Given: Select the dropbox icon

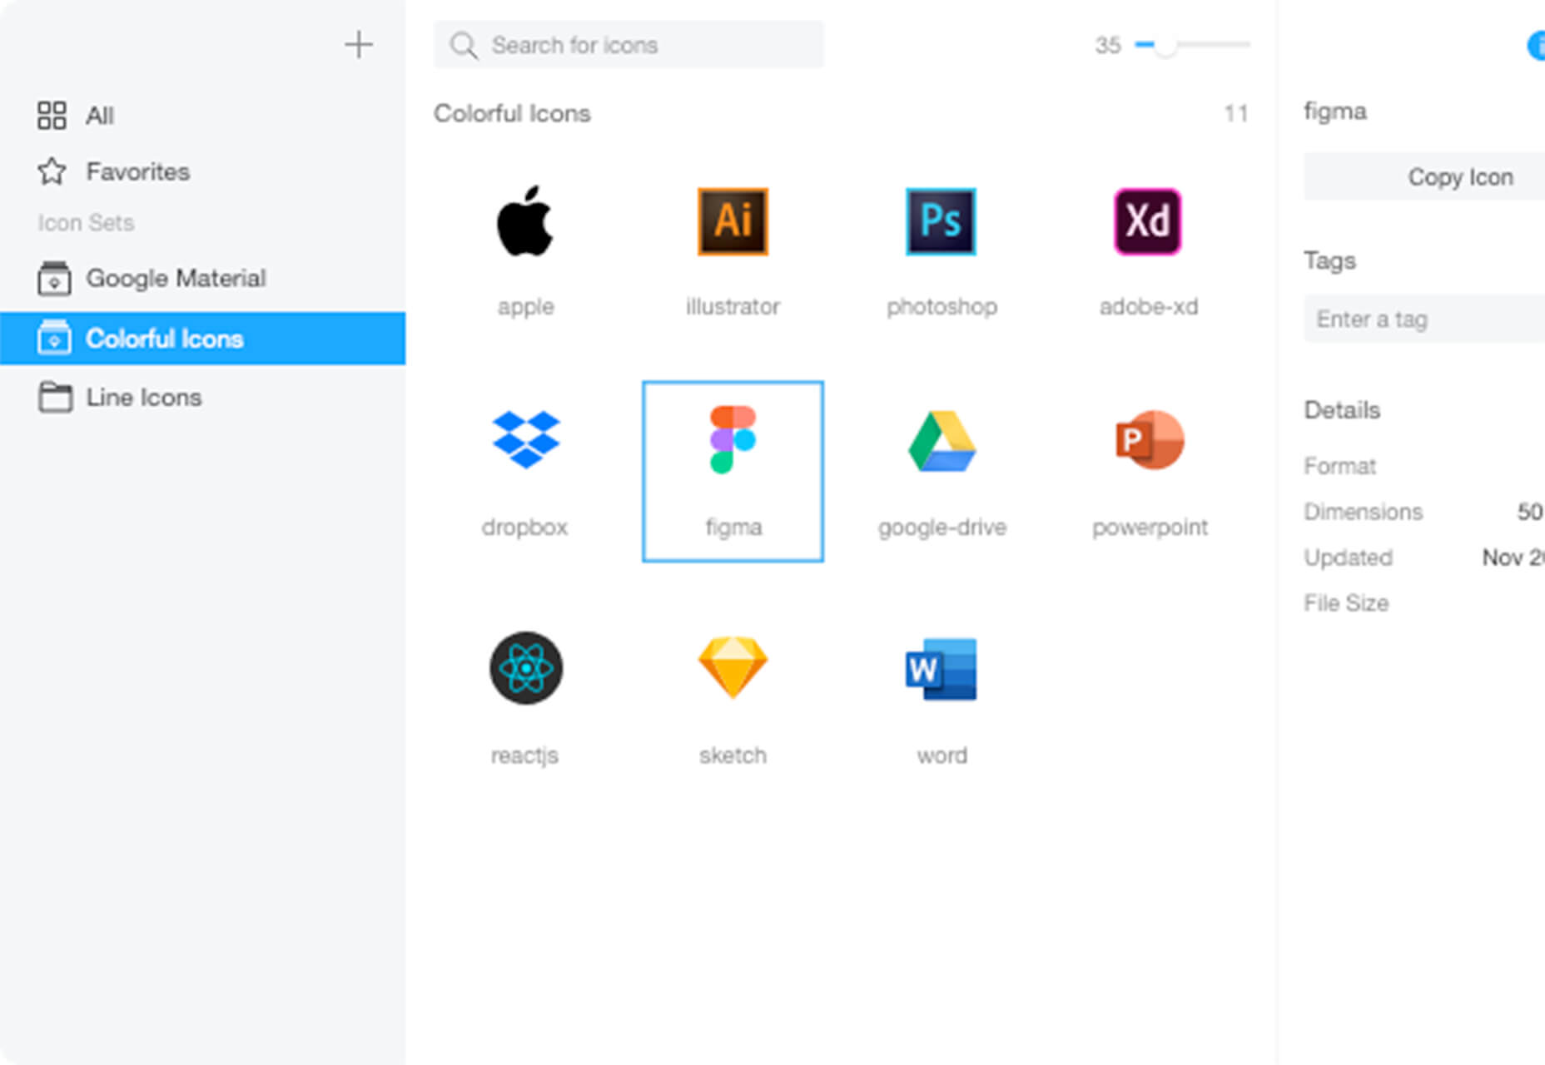Looking at the screenshot, I should click(525, 439).
